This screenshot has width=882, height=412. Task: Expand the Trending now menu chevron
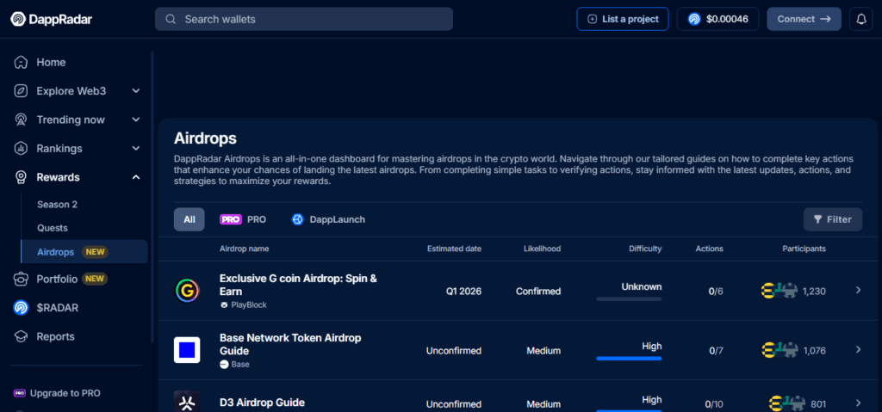point(135,120)
